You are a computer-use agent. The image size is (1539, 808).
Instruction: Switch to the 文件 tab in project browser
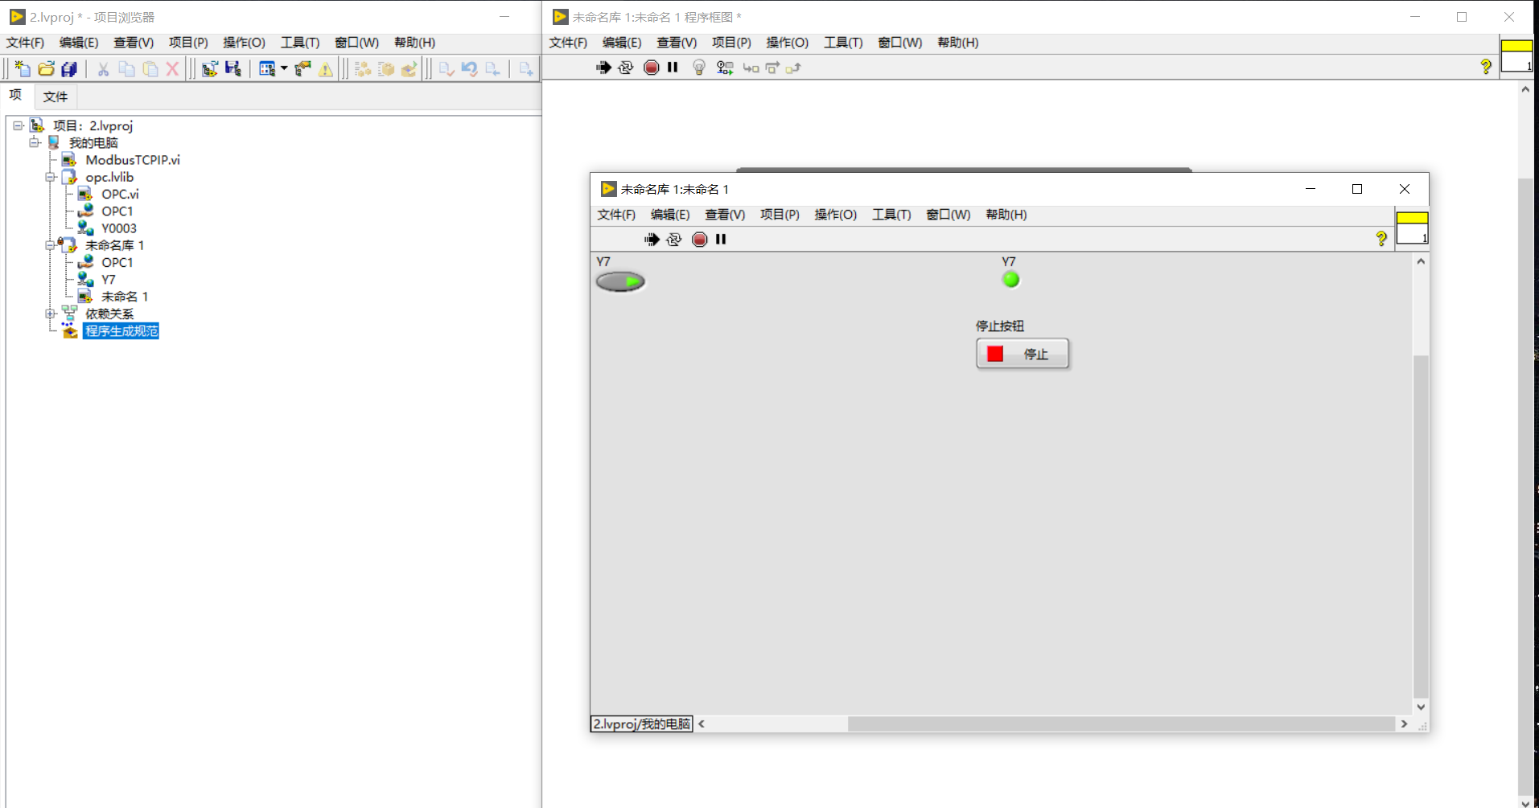[x=55, y=96]
